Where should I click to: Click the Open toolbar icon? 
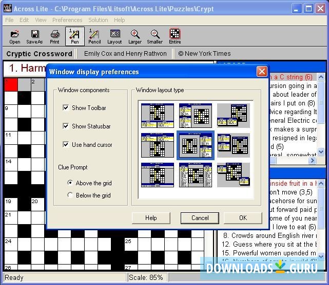coord(15,36)
